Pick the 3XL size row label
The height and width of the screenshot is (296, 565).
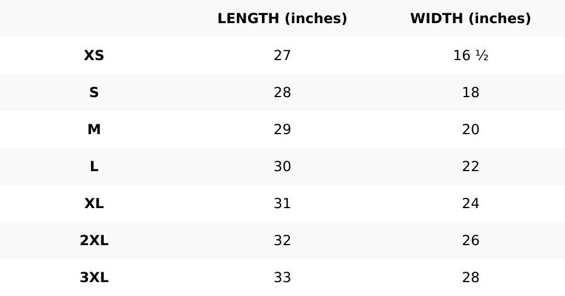point(94,277)
